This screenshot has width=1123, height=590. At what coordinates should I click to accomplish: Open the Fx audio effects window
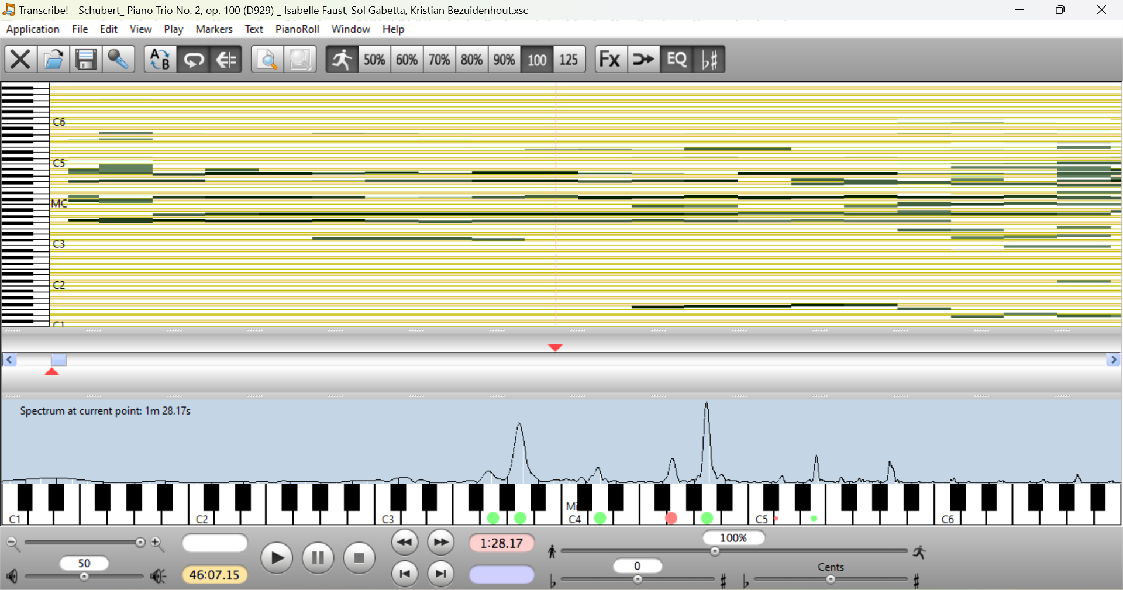[611, 60]
